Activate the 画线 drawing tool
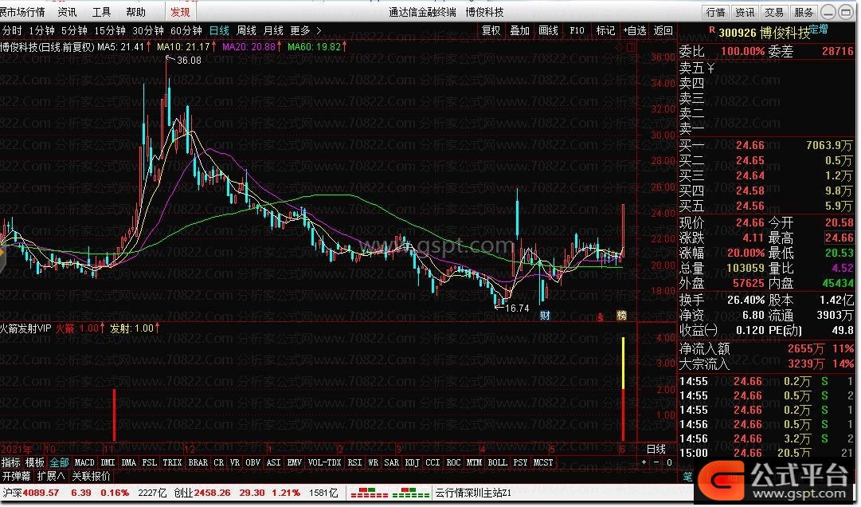 point(548,31)
